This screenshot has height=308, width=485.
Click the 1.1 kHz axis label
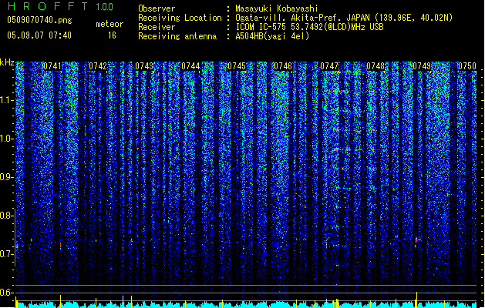(6, 100)
